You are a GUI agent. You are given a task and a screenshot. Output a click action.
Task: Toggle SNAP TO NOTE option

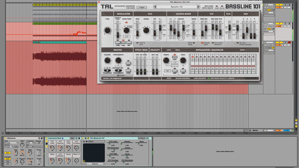[137, 43]
